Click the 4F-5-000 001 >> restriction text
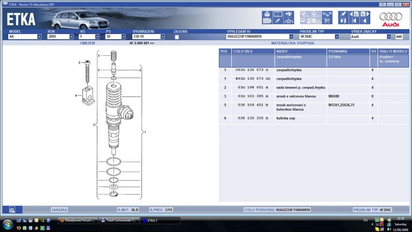The image size is (412, 232). point(142,43)
